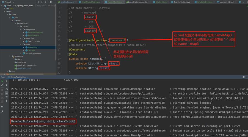Collapse the java folder
This screenshot has height=137, width=248.
click(10, 18)
